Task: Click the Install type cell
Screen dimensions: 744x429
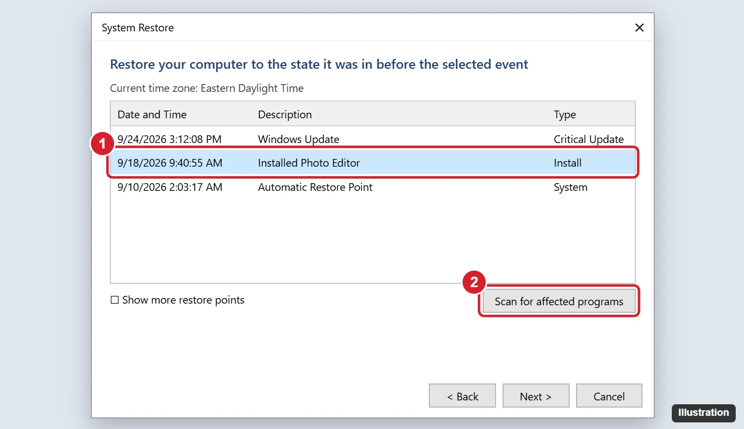Action: coord(568,163)
